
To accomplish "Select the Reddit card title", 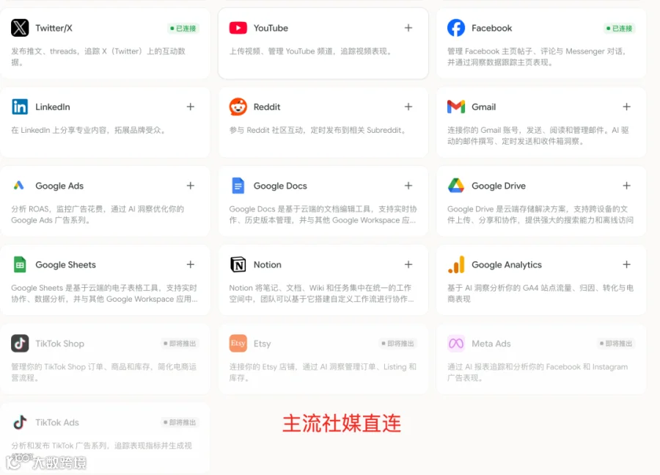I will [x=267, y=107].
